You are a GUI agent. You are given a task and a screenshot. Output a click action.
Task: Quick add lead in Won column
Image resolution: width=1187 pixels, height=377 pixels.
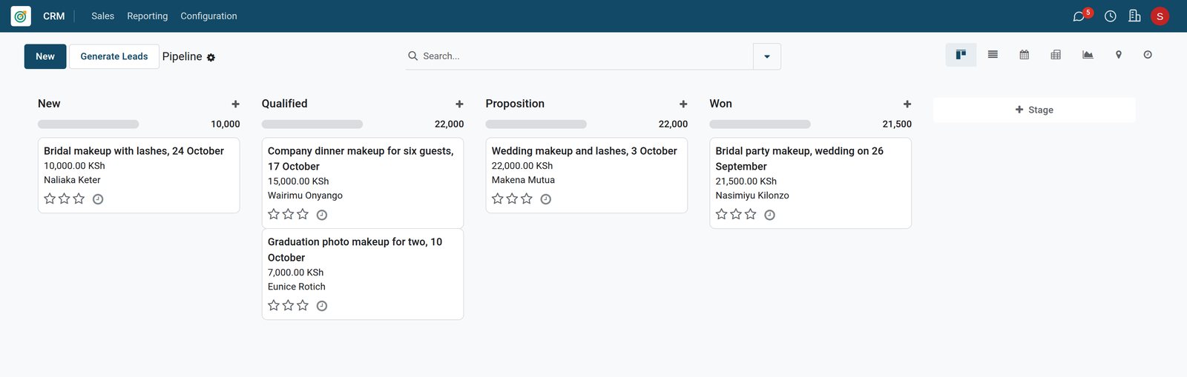pos(907,104)
